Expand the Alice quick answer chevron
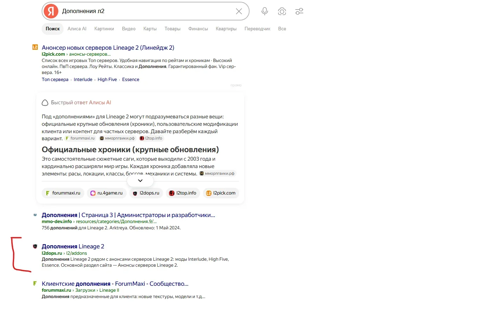The height and width of the screenshot is (309, 486). coord(140,181)
